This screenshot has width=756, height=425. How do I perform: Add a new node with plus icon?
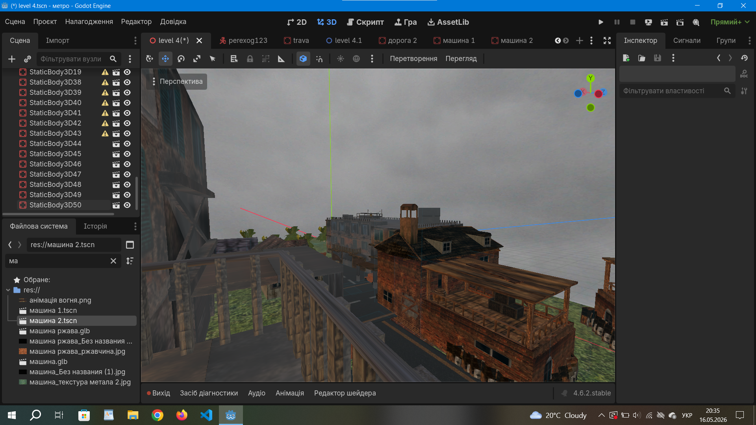(12, 59)
